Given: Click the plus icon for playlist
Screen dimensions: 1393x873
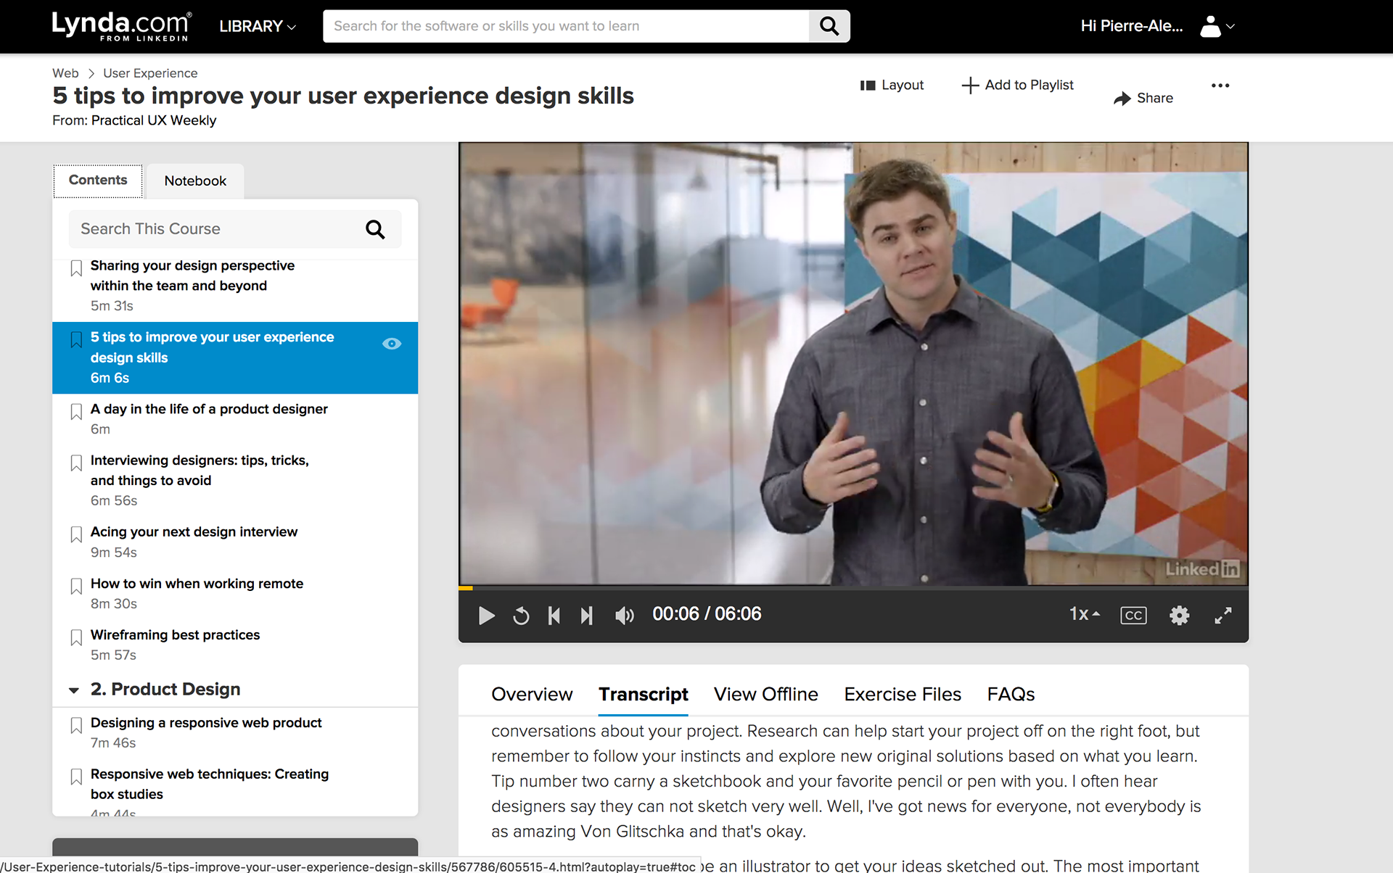Looking at the screenshot, I should coord(970,86).
